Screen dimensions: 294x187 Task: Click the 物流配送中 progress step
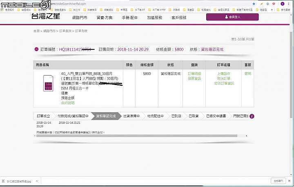[156, 116]
